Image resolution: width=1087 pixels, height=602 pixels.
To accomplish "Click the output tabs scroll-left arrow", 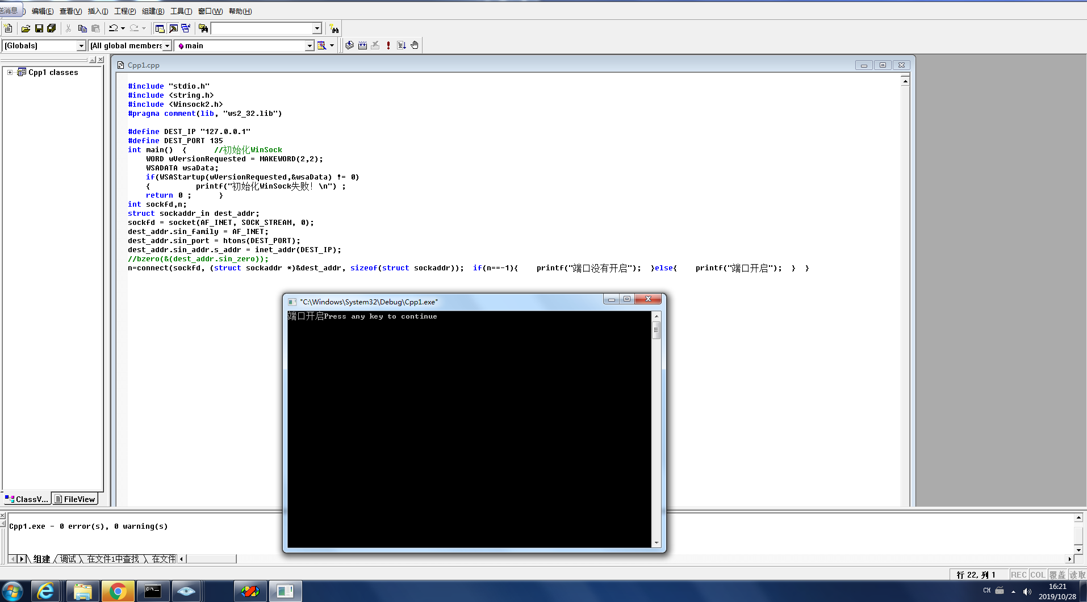I will coord(12,559).
